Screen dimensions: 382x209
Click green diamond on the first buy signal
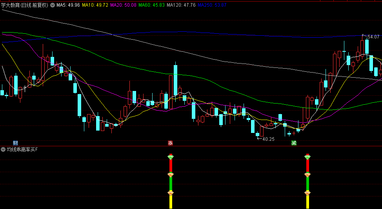[x=171, y=157]
